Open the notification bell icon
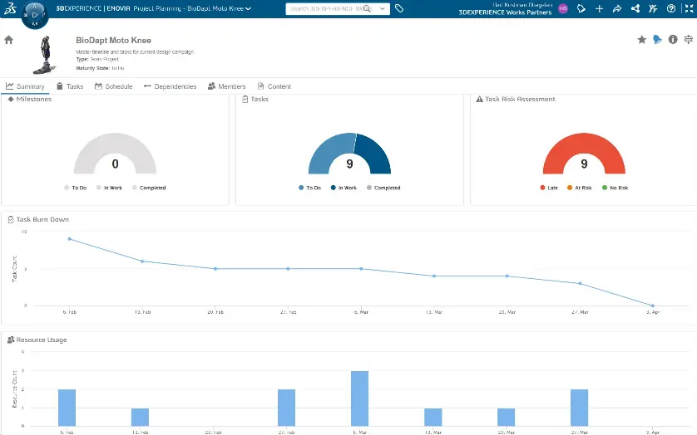This screenshot has width=697, height=435. tap(581, 8)
